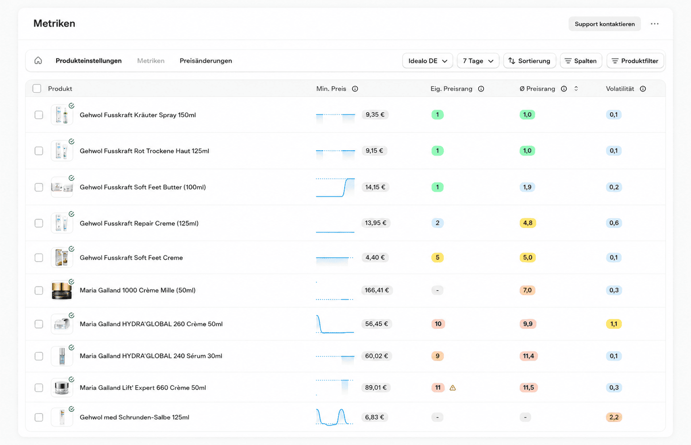The width and height of the screenshot is (691, 445).
Task: Click the 166,41 € price value
Action: pyautogui.click(x=377, y=290)
